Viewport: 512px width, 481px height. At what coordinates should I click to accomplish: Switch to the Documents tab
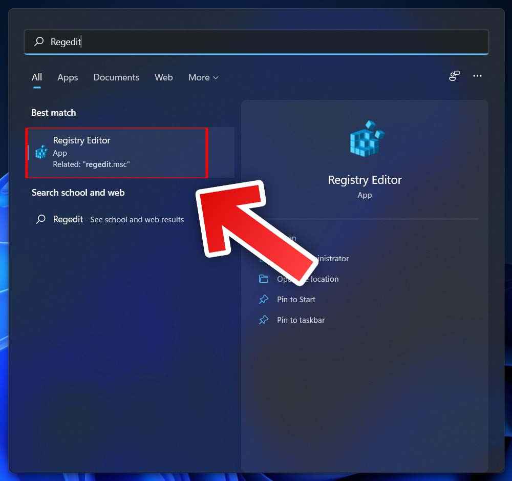pyautogui.click(x=116, y=77)
